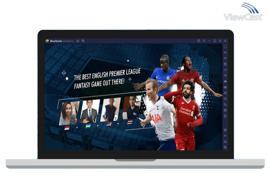Viewport: 268px width, 184px height.
Task: Go to Android home in side toolbar
Action: [225, 142]
